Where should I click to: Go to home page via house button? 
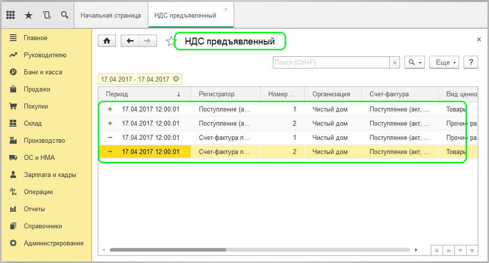point(107,41)
